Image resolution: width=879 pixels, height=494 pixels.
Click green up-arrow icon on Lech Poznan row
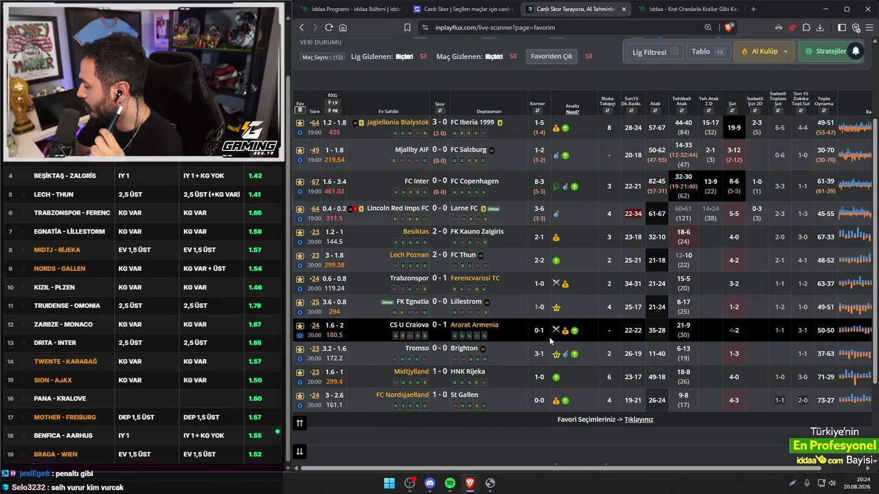[x=556, y=261]
